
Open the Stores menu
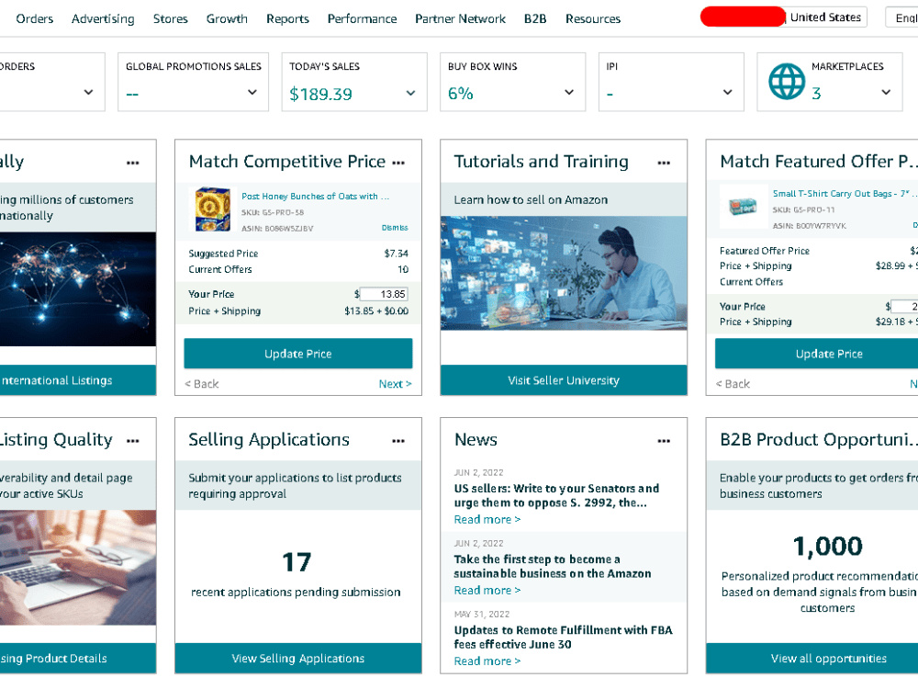(171, 18)
